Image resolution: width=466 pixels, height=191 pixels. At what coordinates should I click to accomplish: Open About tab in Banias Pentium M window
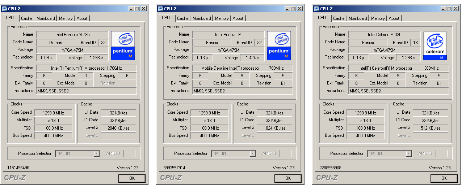[238, 18]
